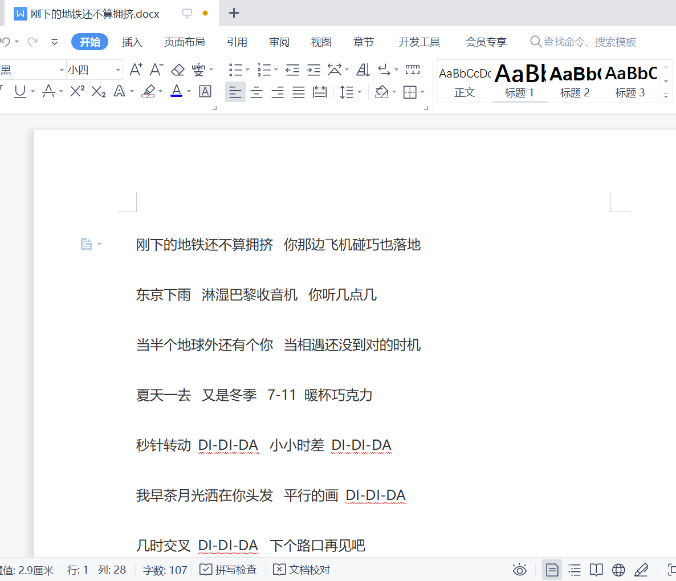This screenshot has height=581, width=676.
Task: Switch to outline view icon
Action: (575, 570)
